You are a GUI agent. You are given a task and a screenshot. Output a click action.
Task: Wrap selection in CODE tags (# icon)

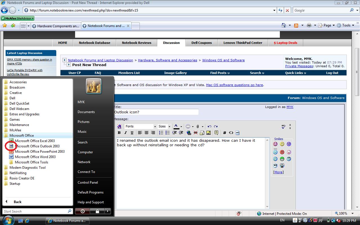(x=224, y=133)
